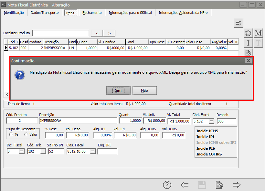Click the Localizar Produto search field
The height and width of the screenshot is (191, 265).
(60, 33)
